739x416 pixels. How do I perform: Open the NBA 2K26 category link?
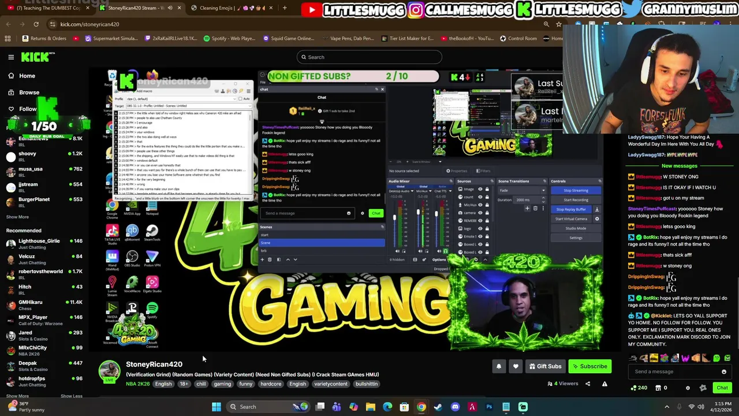click(138, 384)
